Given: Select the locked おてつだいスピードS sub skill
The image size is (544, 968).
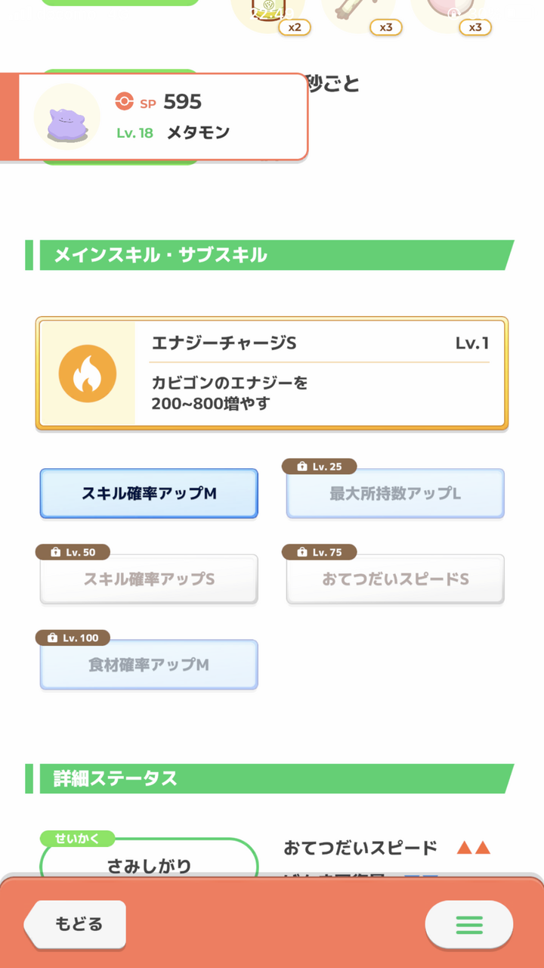Looking at the screenshot, I should 395,579.
